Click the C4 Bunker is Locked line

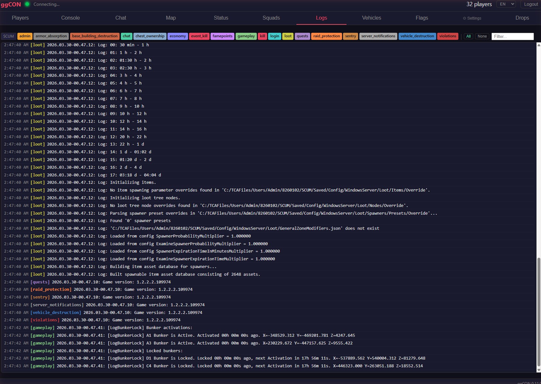coord(268,366)
